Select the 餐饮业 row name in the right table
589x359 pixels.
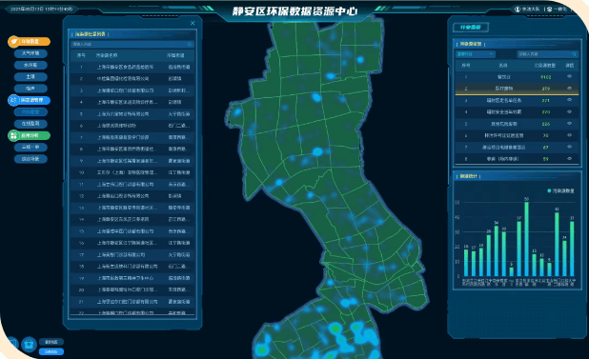click(504, 77)
